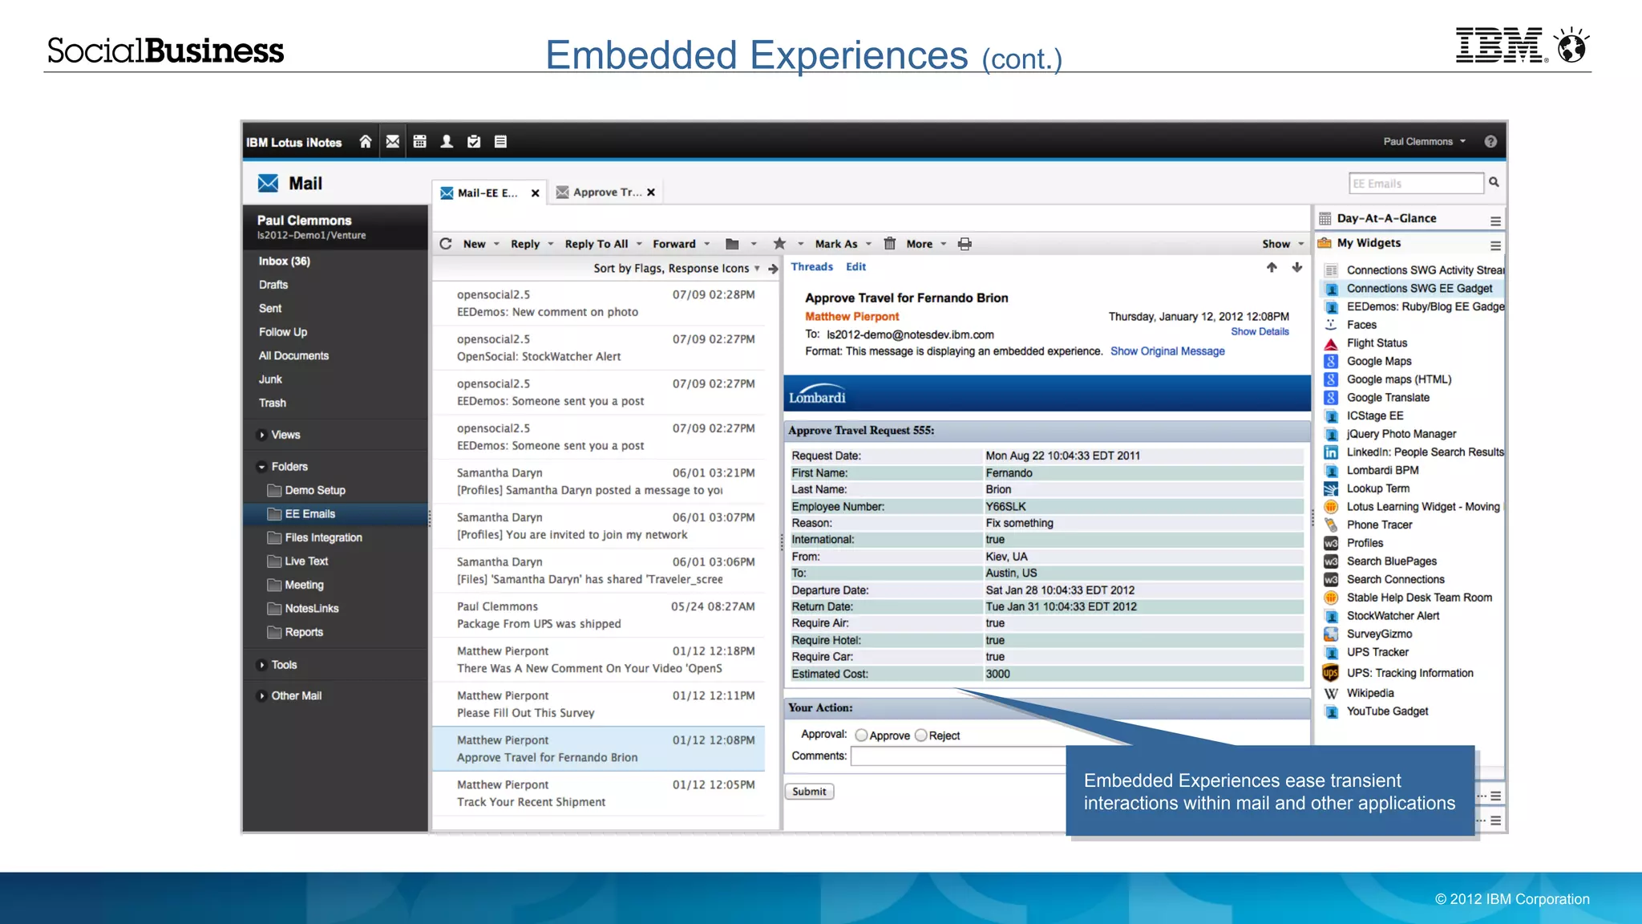Close the Mail-EE E... tab

(536, 193)
